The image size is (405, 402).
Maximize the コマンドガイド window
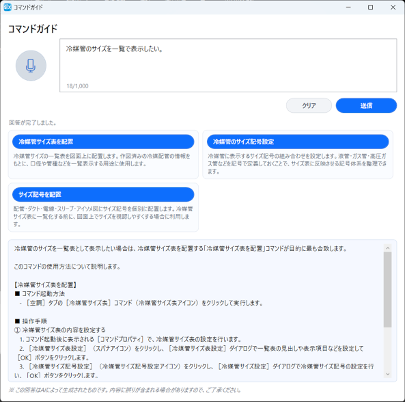pyautogui.click(x=370, y=8)
